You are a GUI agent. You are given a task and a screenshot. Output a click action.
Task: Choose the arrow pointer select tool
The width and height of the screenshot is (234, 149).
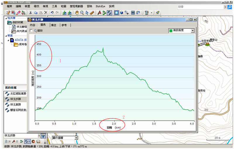(x=87, y=13)
